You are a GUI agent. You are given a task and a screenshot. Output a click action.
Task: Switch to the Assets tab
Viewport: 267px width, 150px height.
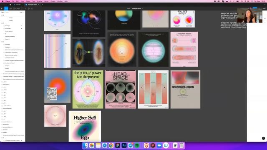pyautogui.click(x=7, y=12)
